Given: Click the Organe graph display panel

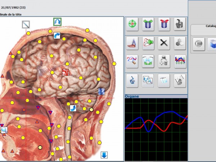Looking at the screenshot, I should point(156,130).
